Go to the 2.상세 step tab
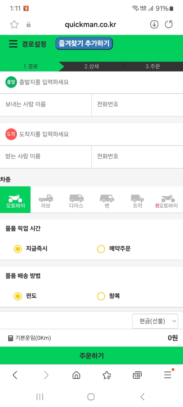The height and width of the screenshot is (407, 183). click(x=91, y=66)
